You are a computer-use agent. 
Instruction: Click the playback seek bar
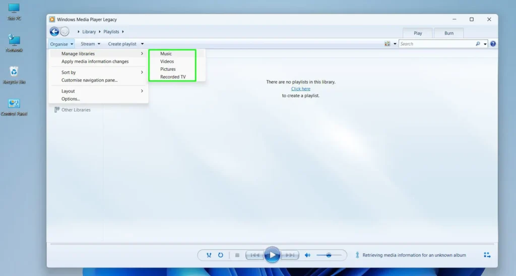272,244
